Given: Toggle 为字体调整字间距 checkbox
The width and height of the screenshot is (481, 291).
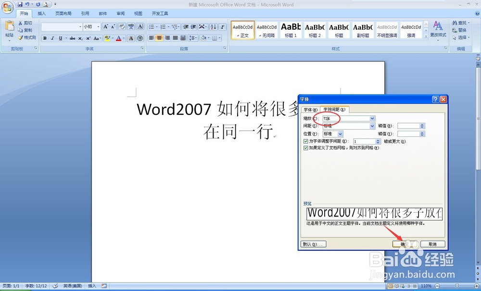Looking at the screenshot, I should pos(305,141).
